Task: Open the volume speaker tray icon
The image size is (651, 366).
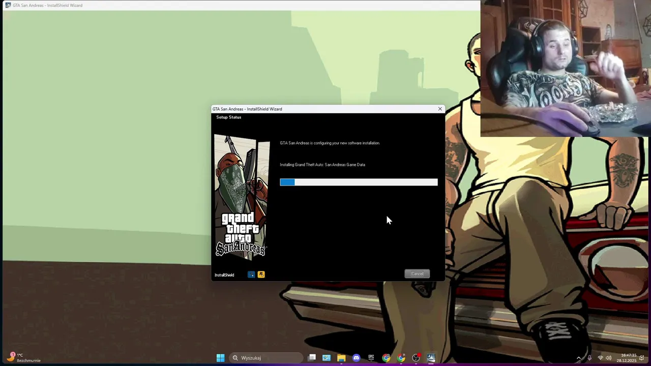Action: coord(609,358)
